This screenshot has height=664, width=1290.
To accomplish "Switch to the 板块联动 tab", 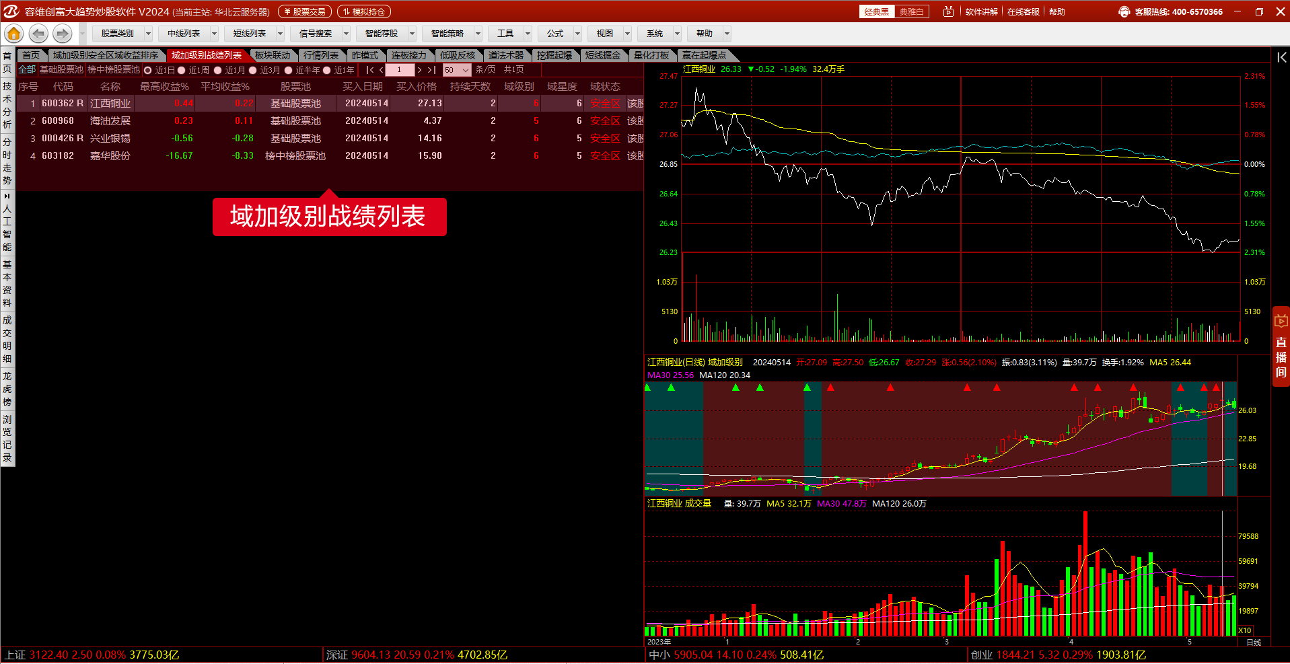I will [x=273, y=55].
